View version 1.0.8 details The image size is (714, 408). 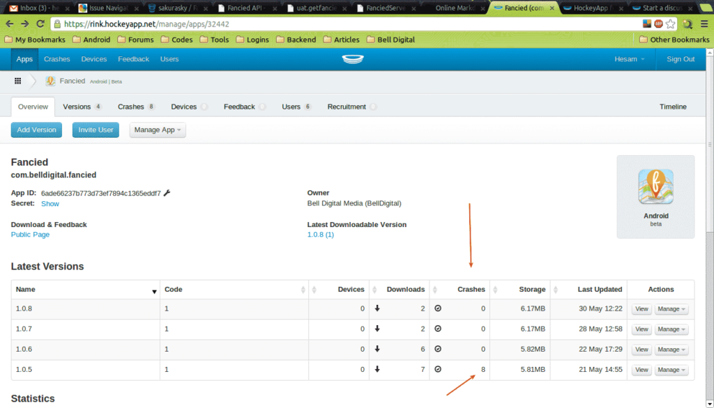pos(641,309)
